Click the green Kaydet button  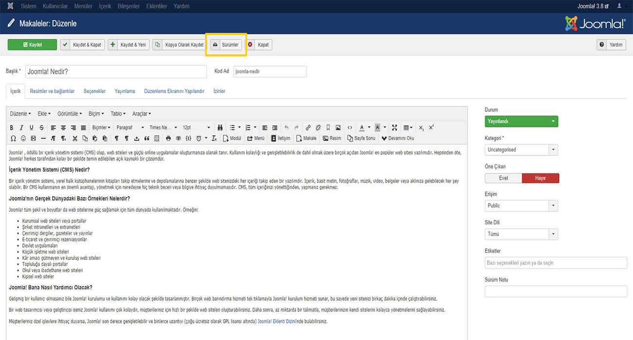pyautogui.click(x=32, y=45)
